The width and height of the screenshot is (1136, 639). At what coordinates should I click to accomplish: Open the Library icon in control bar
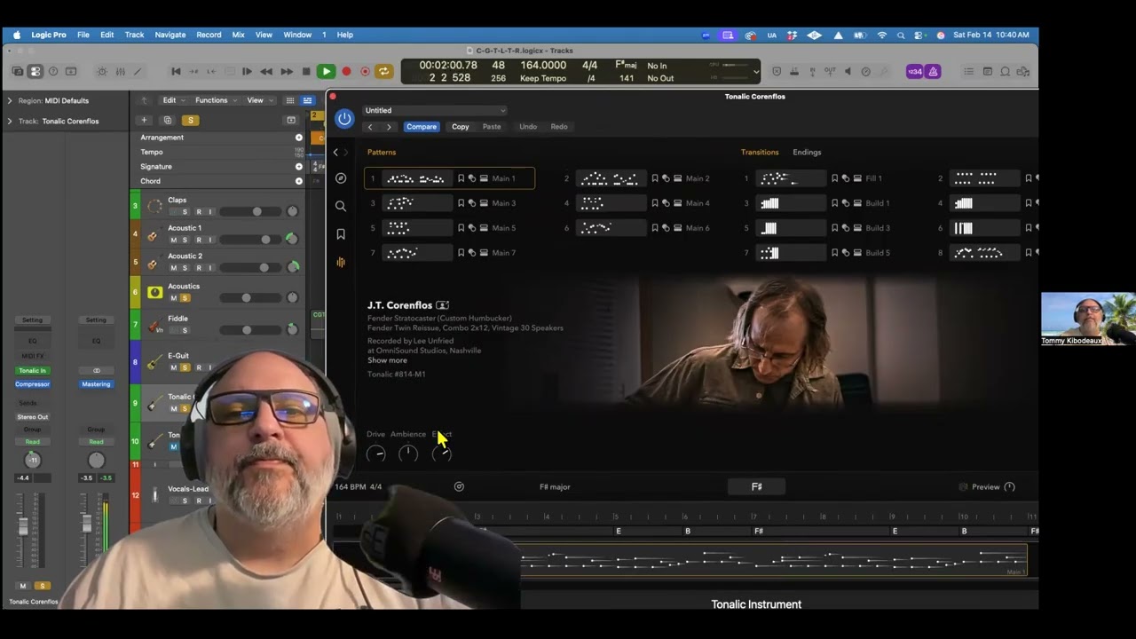pyautogui.click(x=18, y=71)
